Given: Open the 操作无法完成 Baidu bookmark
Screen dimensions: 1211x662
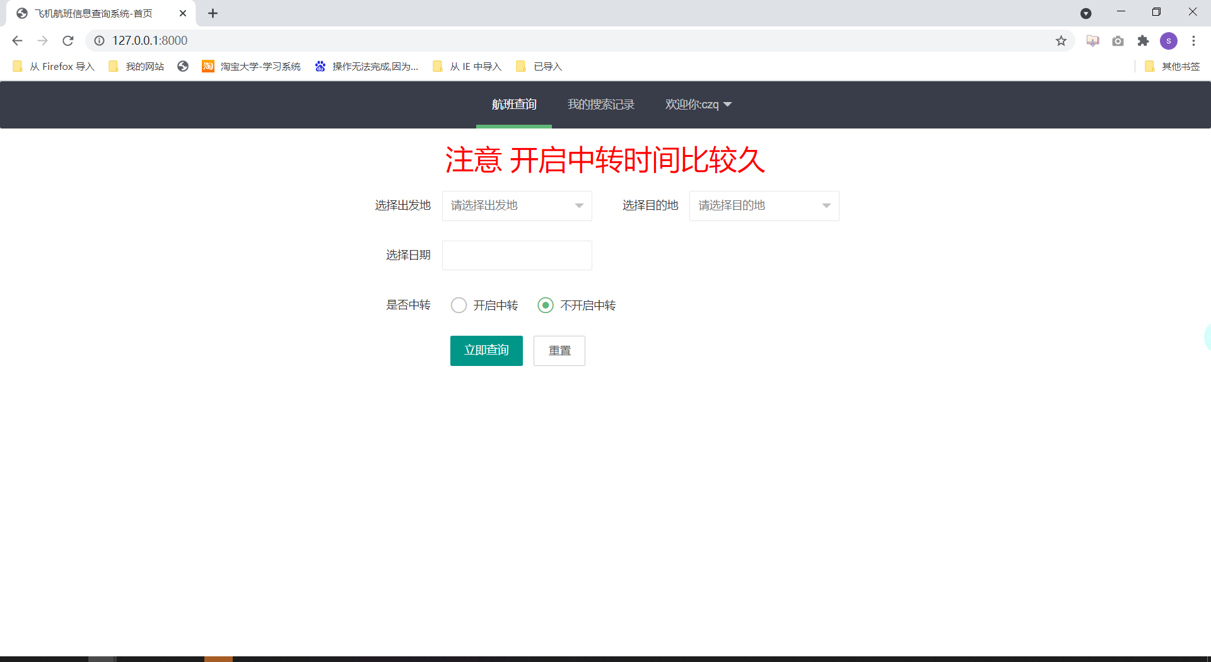Looking at the screenshot, I should click(366, 66).
